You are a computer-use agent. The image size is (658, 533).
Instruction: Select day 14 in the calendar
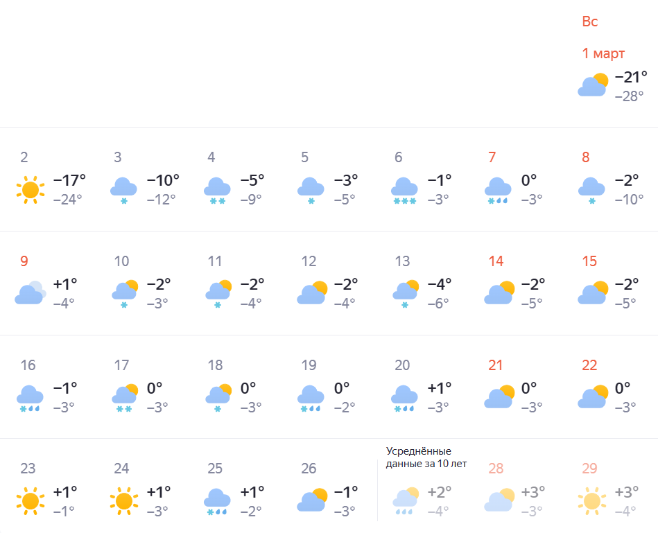496,261
